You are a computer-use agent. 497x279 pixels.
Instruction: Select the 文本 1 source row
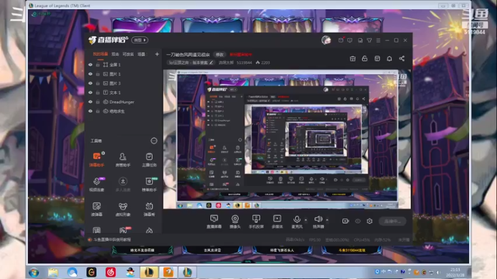(123, 92)
